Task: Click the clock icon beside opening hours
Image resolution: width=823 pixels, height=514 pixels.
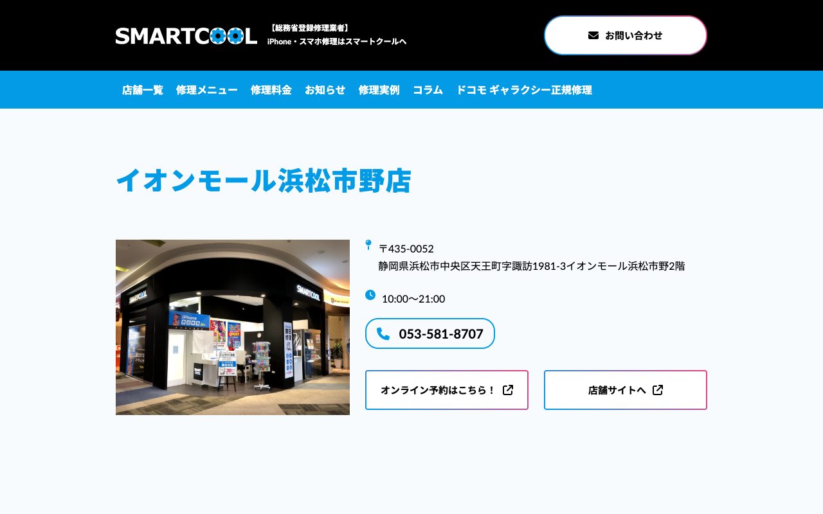Action: [x=370, y=295]
